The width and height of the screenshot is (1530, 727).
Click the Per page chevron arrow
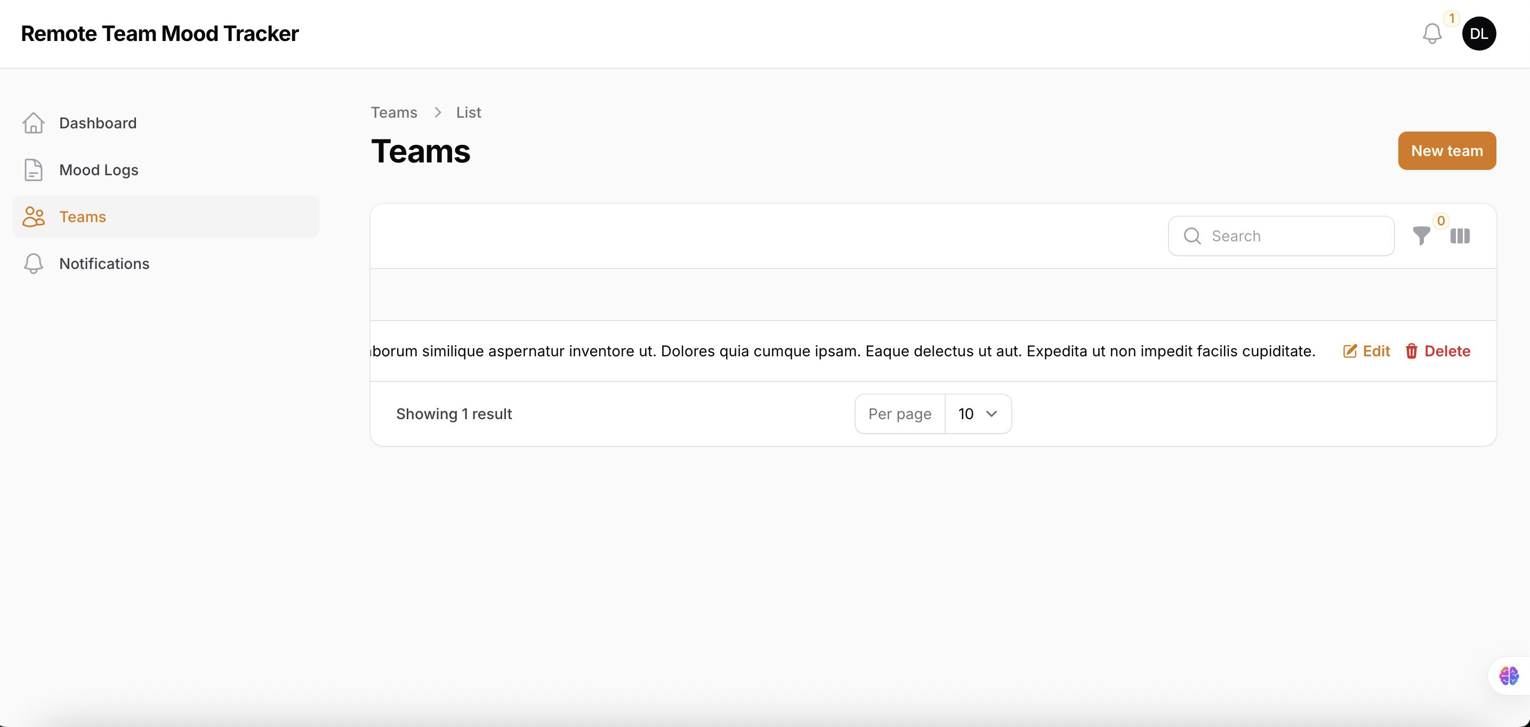(x=991, y=414)
